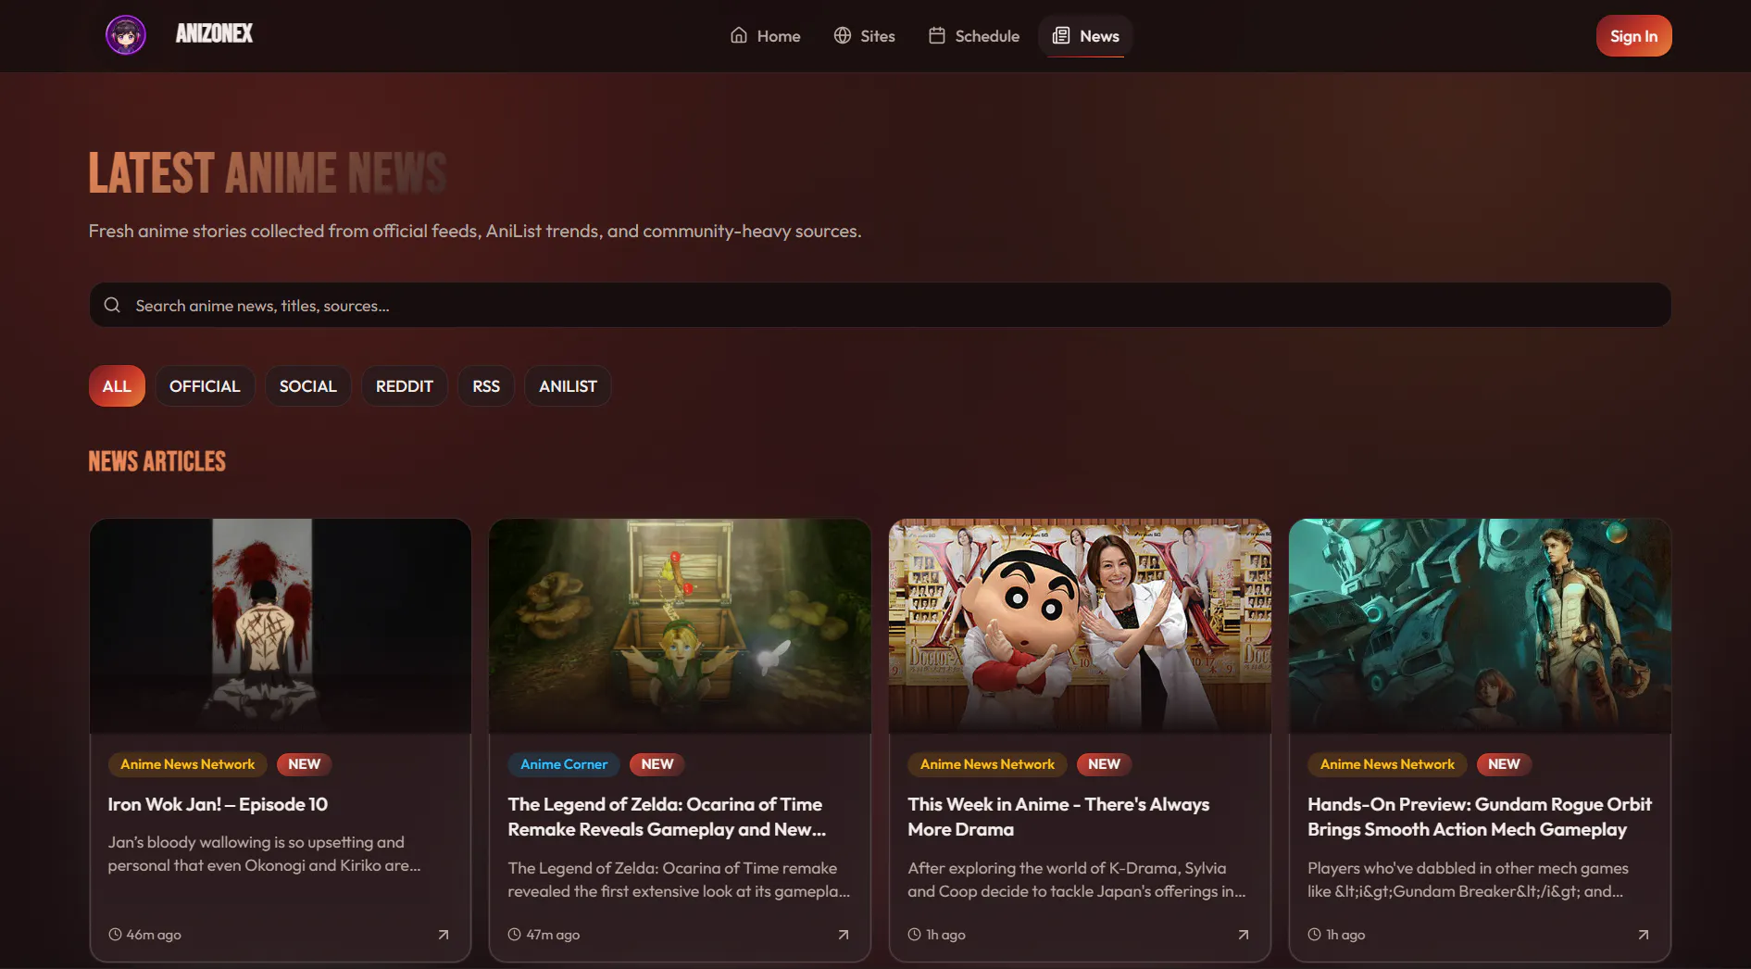Click the external arrow on Iron Wok Jan card

click(x=444, y=935)
